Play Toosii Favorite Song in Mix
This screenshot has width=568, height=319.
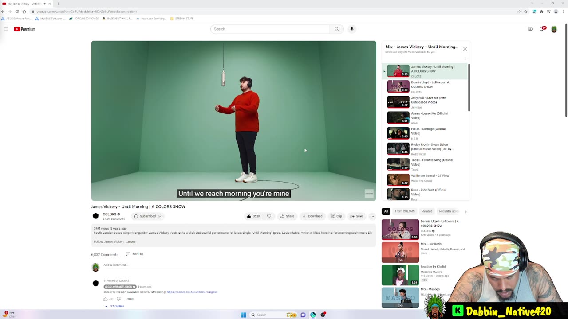tap(425, 164)
